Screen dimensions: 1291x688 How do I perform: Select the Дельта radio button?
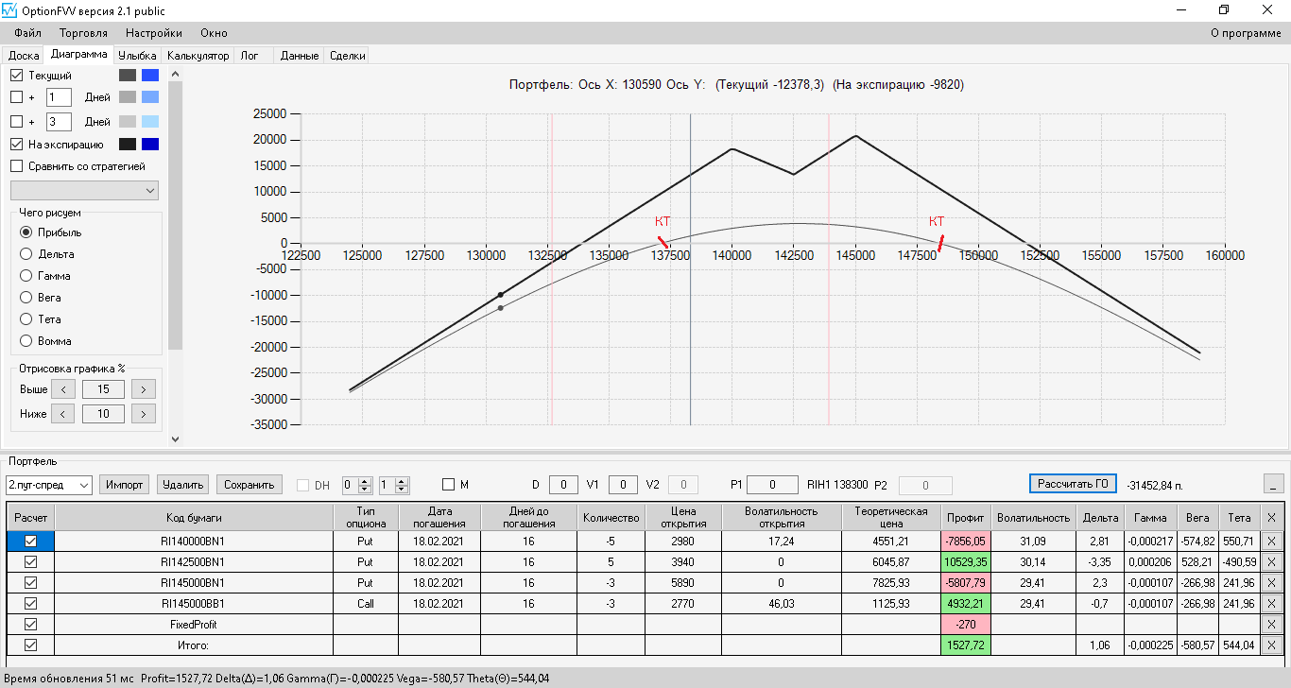(x=26, y=253)
